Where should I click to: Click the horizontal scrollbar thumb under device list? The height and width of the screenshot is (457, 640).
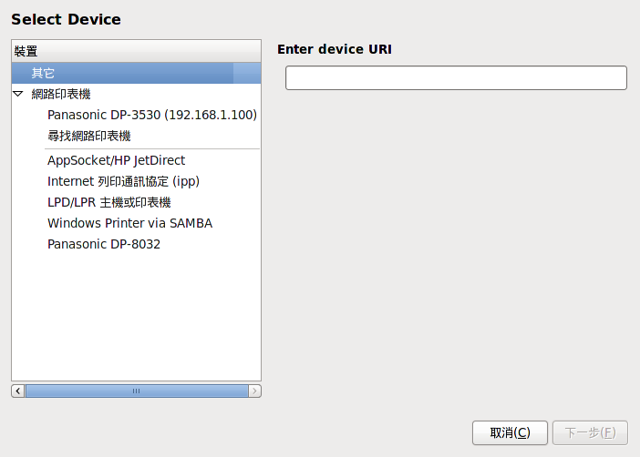tap(137, 391)
